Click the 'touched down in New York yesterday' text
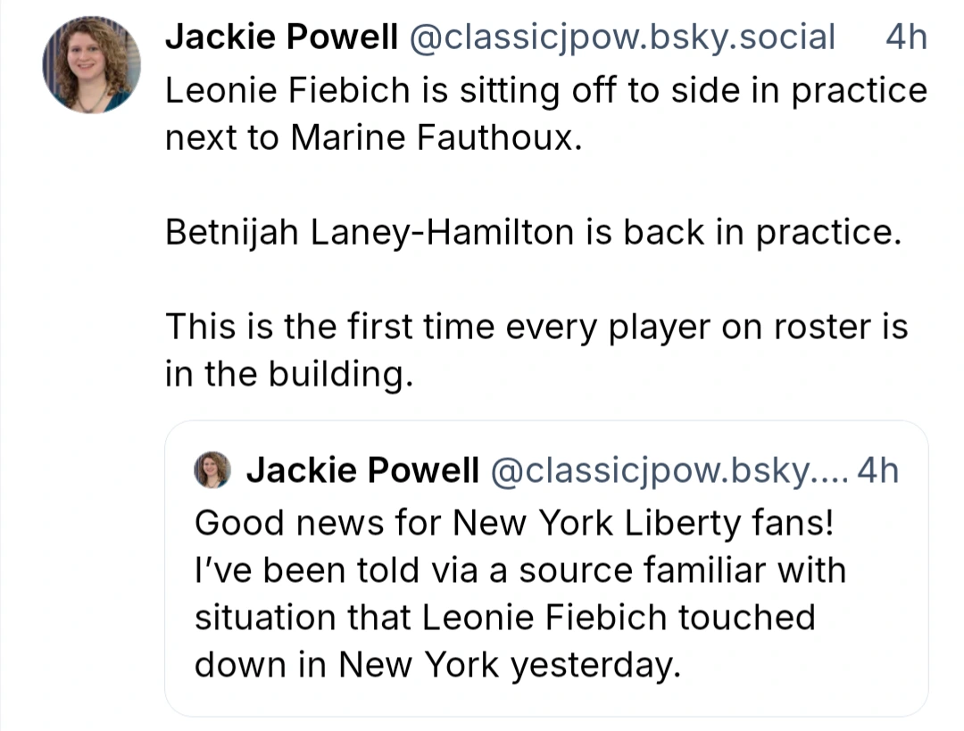The height and width of the screenshot is (731, 964). coord(504,641)
